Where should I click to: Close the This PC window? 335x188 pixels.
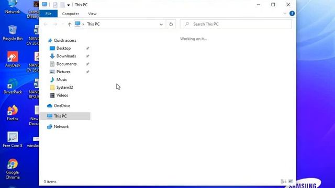coord(288,5)
